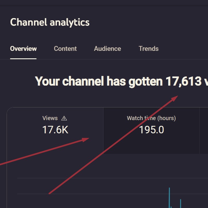Switch to the Overview tab
The width and height of the screenshot is (208, 208).
[23, 49]
